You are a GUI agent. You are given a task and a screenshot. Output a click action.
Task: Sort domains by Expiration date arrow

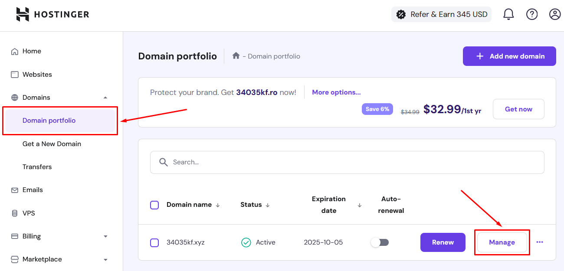click(360, 205)
